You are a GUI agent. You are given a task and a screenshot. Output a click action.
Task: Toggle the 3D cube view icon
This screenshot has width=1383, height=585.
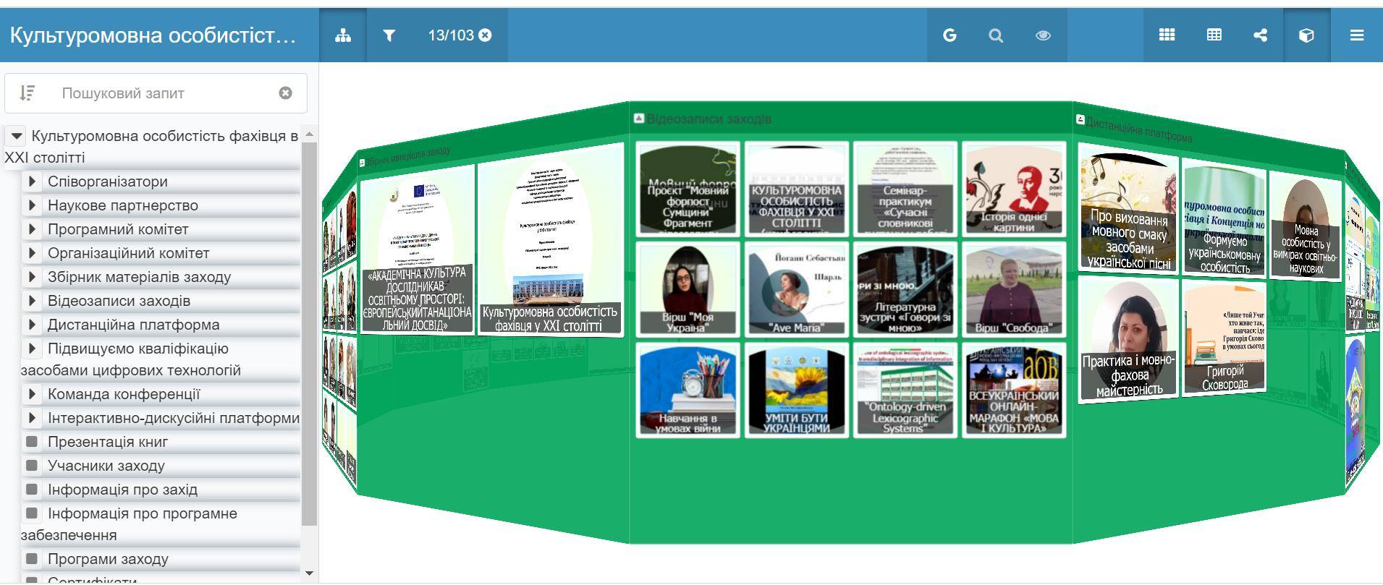click(1306, 35)
